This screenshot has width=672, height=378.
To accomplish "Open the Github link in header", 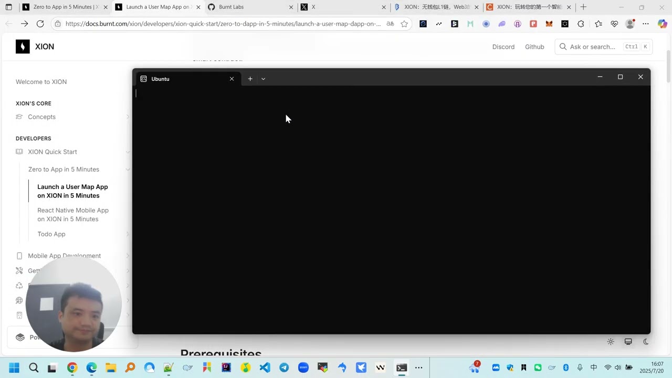I will [534, 47].
